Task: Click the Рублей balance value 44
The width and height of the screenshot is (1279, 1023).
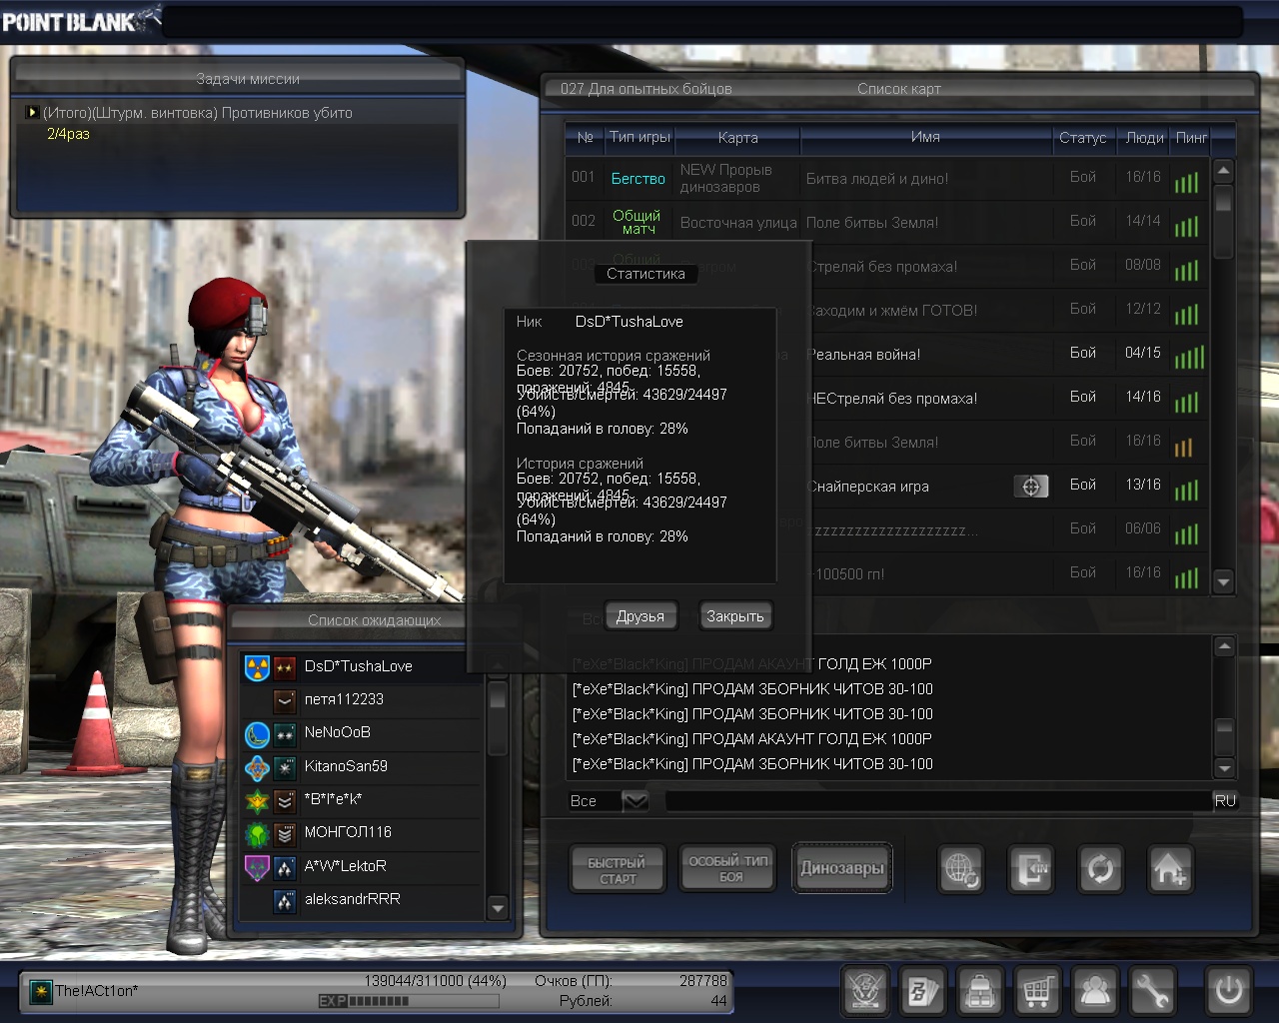Action: (x=718, y=1001)
